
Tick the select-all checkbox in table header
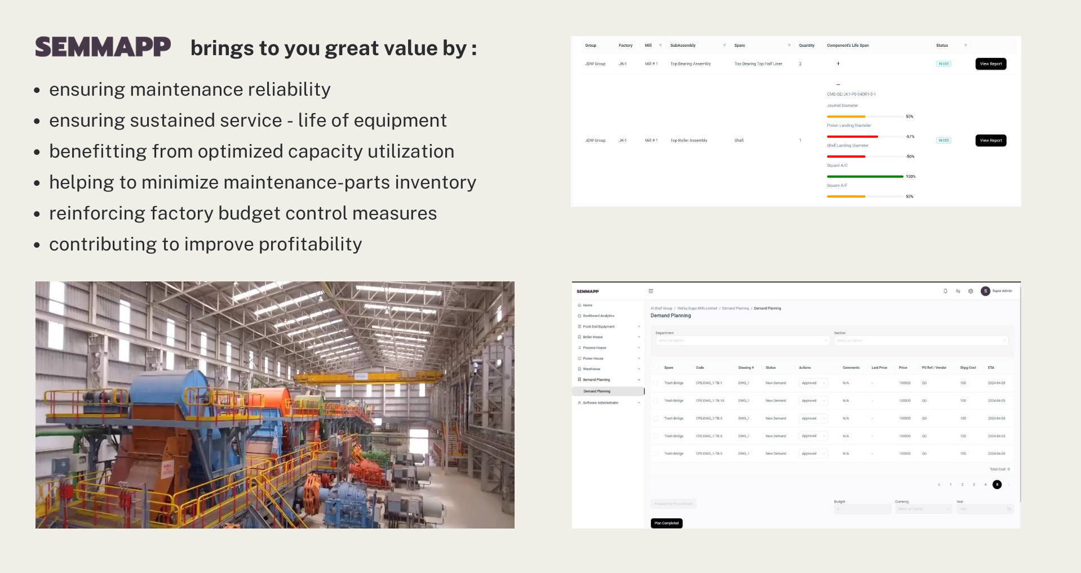click(655, 368)
